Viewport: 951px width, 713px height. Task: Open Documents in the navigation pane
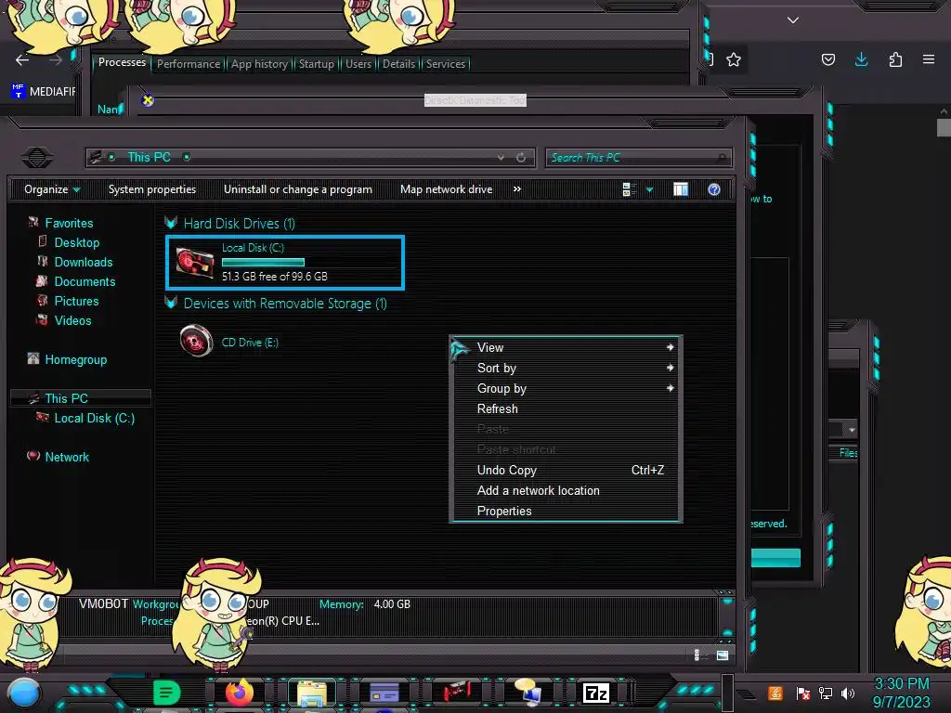tap(85, 281)
